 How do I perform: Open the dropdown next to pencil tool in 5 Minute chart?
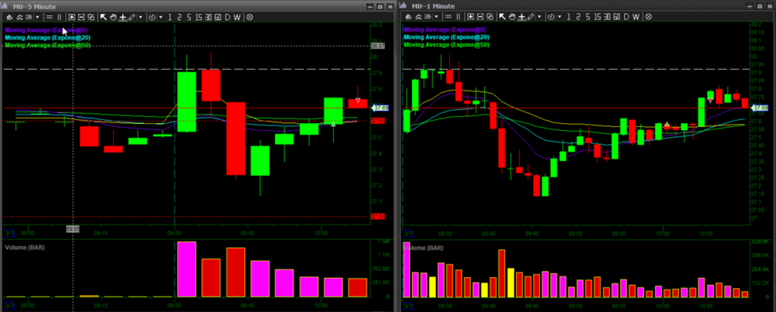click(140, 17)
